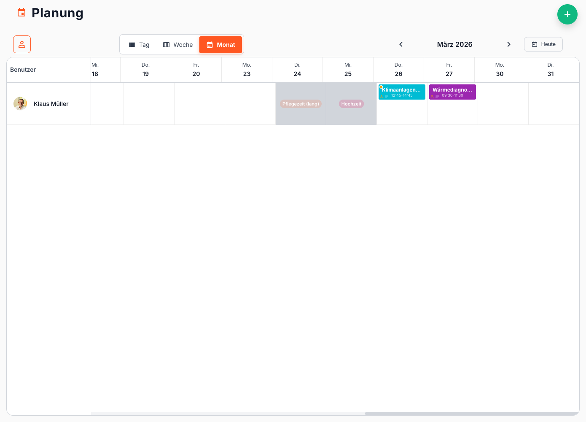Go to previous month with left chevron
This screenshot has width=586, height=422.
pyautogui.click(x=401, y=44)
